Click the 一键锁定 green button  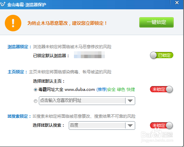(156, 22)
